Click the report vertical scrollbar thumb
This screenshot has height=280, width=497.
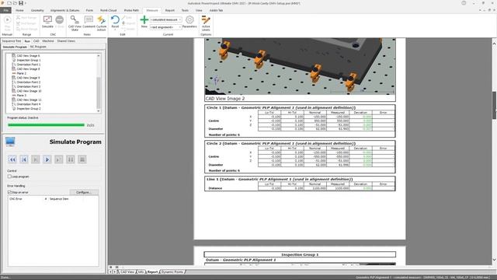(494, 106)
